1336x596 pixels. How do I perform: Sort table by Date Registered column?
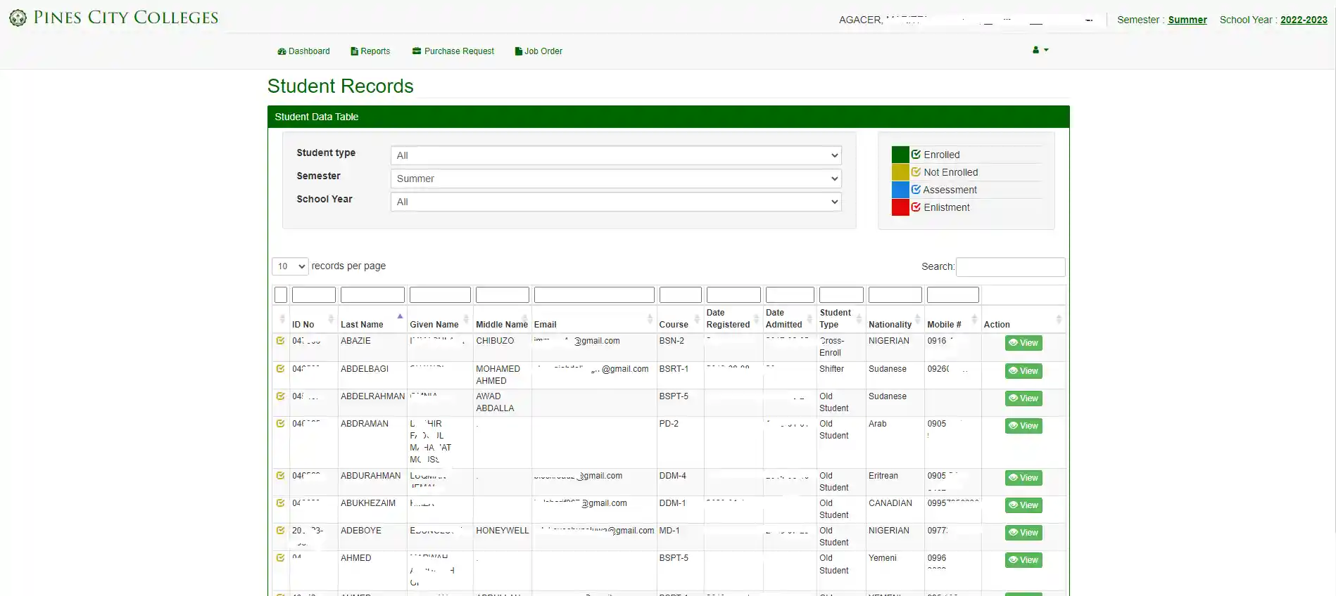733,319
